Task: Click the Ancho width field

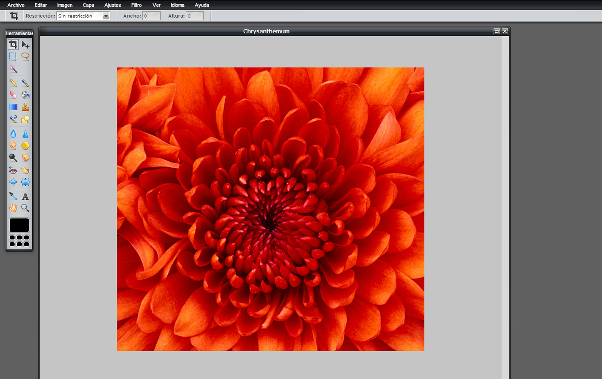Action: click(x=152, y=16)
